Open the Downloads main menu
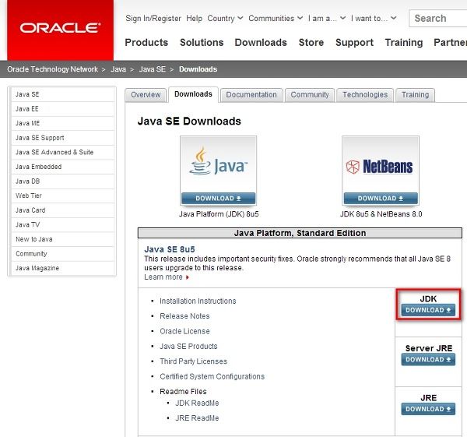467x437 pixels. 261,42
